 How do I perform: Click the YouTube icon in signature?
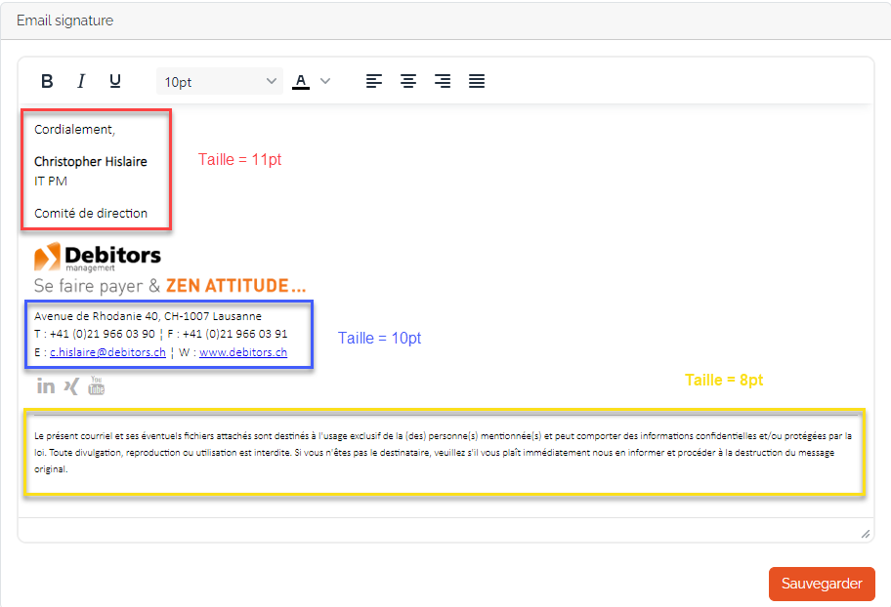tap(96, 385)
